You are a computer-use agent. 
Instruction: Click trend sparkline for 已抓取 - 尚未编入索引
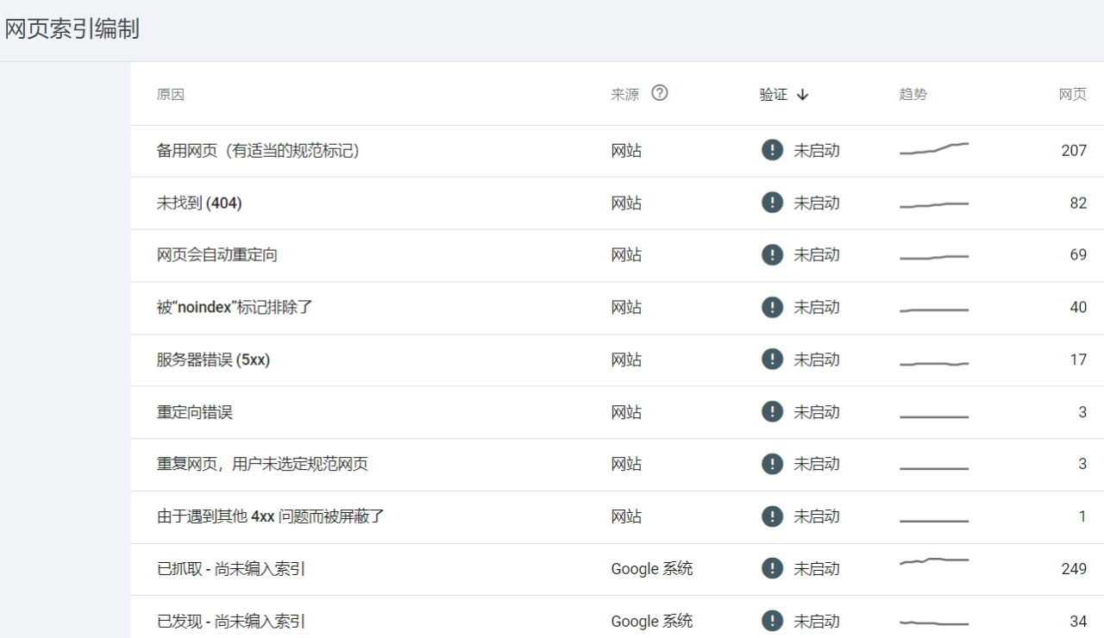pyautogui.click(x=934, y=562)
